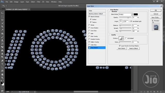Screen dimensions: 165x93
Task: Open the status bar info arrow menu
Action: (35, 92)
